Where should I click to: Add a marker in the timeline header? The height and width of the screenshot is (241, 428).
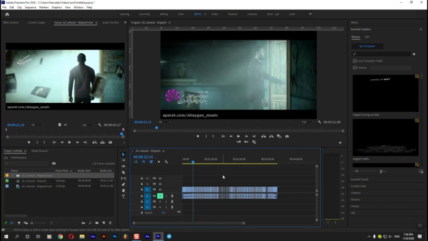[159, 162]
